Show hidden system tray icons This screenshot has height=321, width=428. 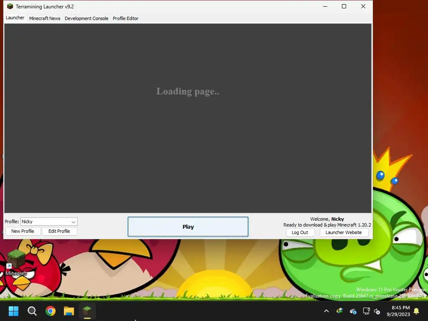coord(326,311)
